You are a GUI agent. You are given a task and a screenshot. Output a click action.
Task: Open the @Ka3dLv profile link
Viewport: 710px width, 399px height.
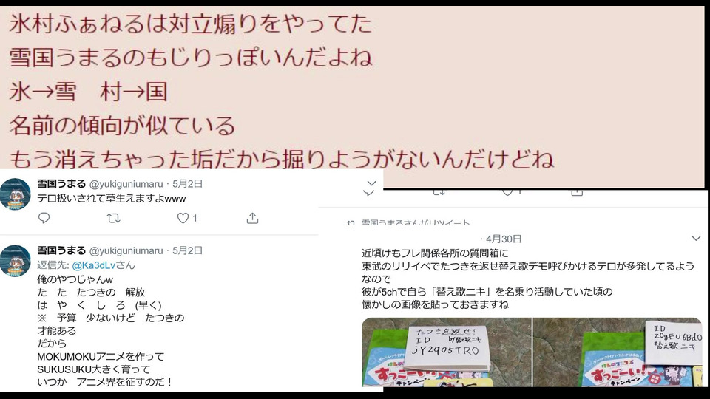[x=92, y=265]
